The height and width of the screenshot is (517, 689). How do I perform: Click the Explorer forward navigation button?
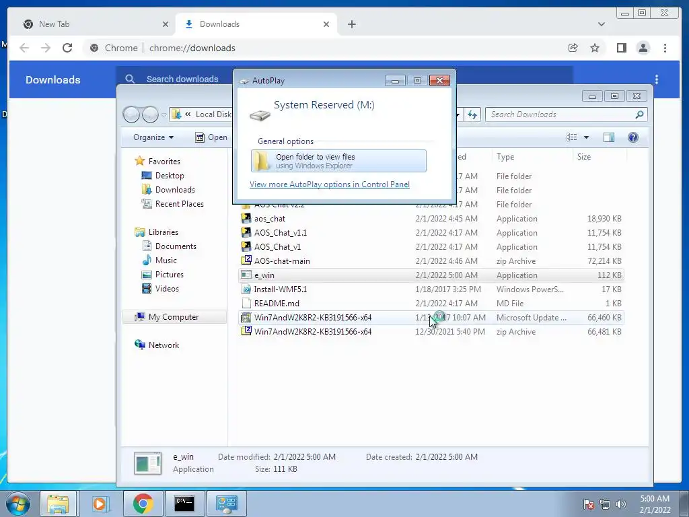(150, 114)
